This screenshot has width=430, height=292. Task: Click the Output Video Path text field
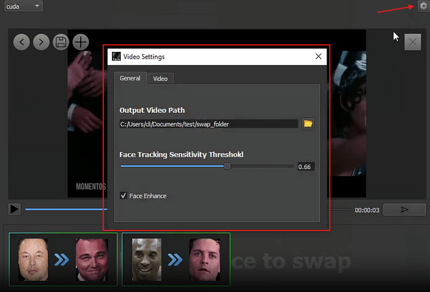point(209,124)
